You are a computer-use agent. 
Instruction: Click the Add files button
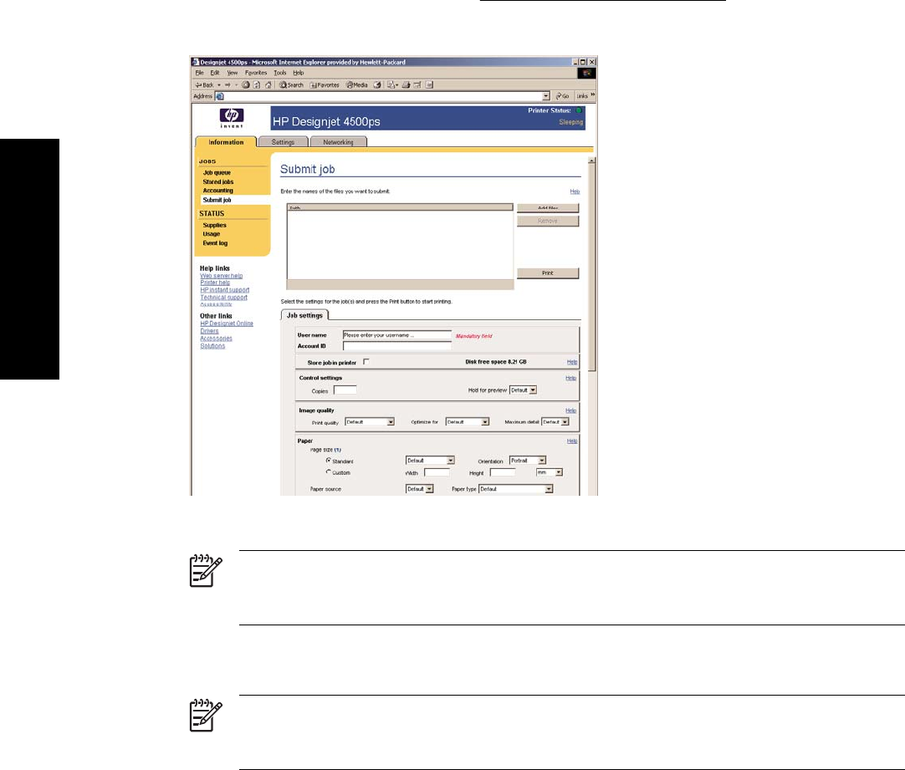(x=548, y=208)
